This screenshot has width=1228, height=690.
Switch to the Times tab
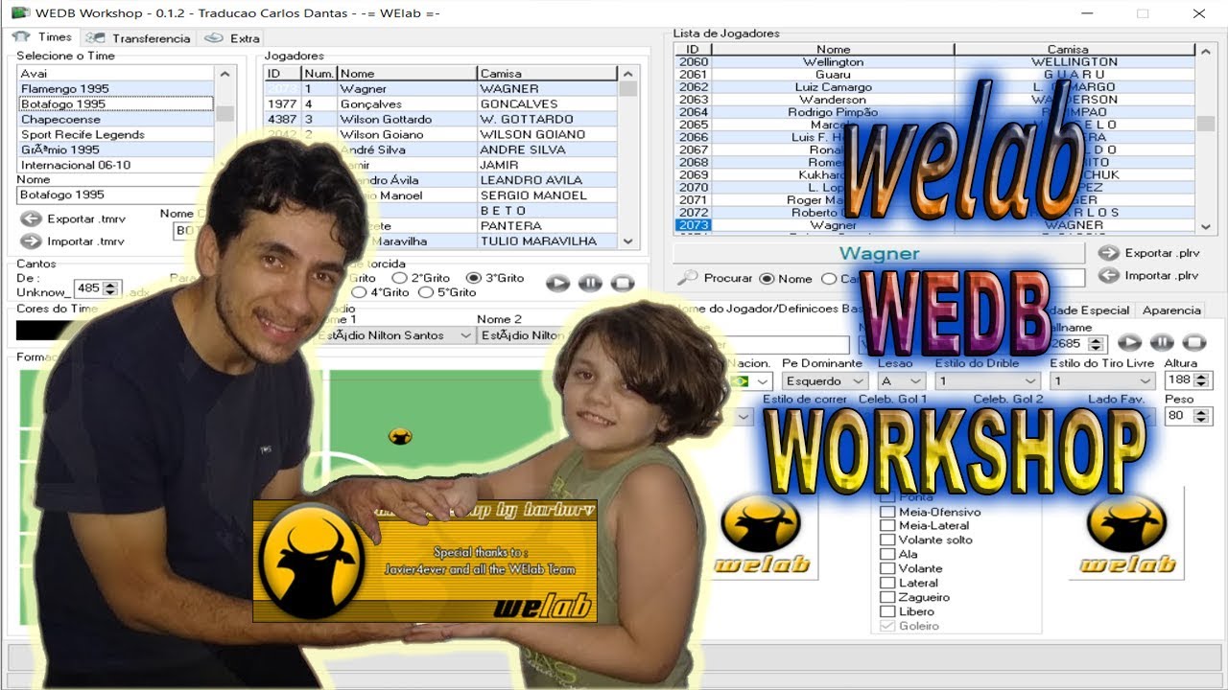pos(42,36)
